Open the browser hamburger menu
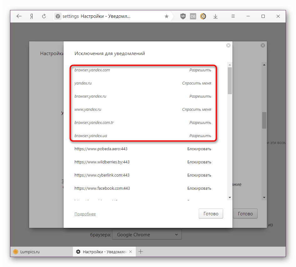This screenshot has height=267, width=296. click(233, 16)
